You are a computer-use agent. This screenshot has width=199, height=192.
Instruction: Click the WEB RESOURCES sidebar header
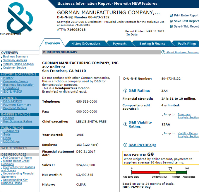pos(20,148)
